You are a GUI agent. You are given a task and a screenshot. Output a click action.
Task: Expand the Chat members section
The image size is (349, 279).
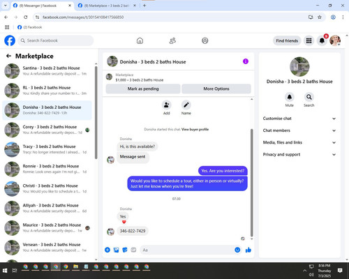click(299, 130)
